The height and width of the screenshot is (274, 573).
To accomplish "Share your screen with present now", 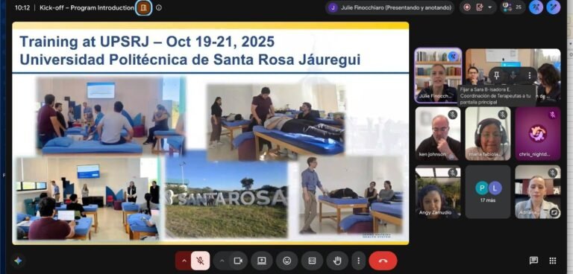I will pos(262,261).
